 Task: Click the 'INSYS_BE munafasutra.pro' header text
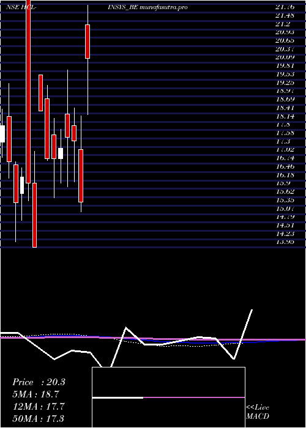(148, 7)
